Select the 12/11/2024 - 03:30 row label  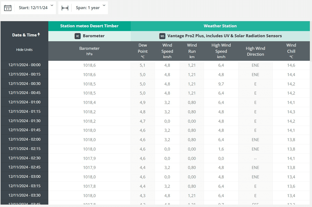click(x=24, y=195)
